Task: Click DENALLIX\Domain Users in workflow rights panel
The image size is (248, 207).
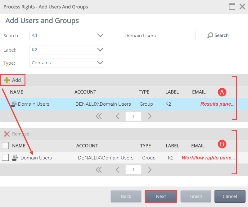Action: 106,158
